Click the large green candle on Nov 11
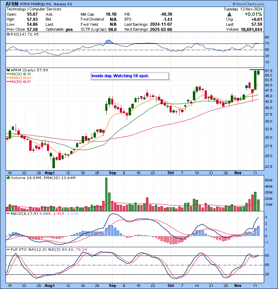 pos(255,80)
